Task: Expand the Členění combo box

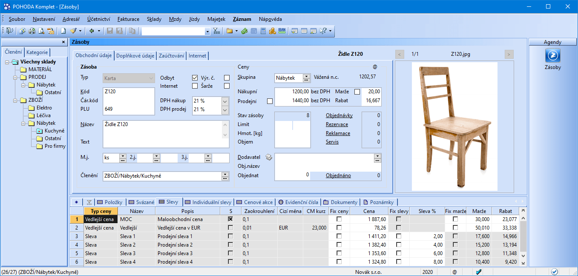Action: (225, 176)
